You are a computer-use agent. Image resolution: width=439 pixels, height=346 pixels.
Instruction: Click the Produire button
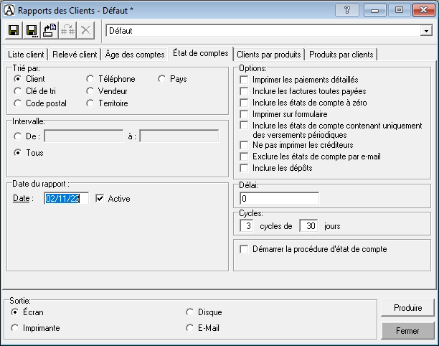(407, 308)
